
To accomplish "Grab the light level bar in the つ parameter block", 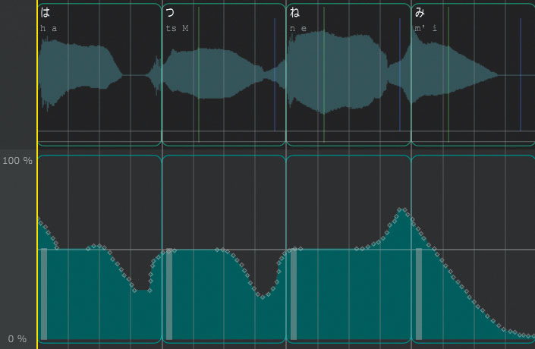I will coord(169,294).
